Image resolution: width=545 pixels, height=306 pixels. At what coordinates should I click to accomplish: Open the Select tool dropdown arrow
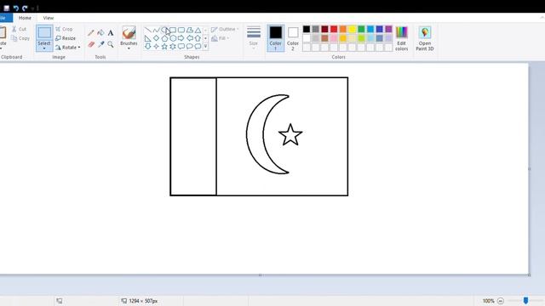(44, 48)
